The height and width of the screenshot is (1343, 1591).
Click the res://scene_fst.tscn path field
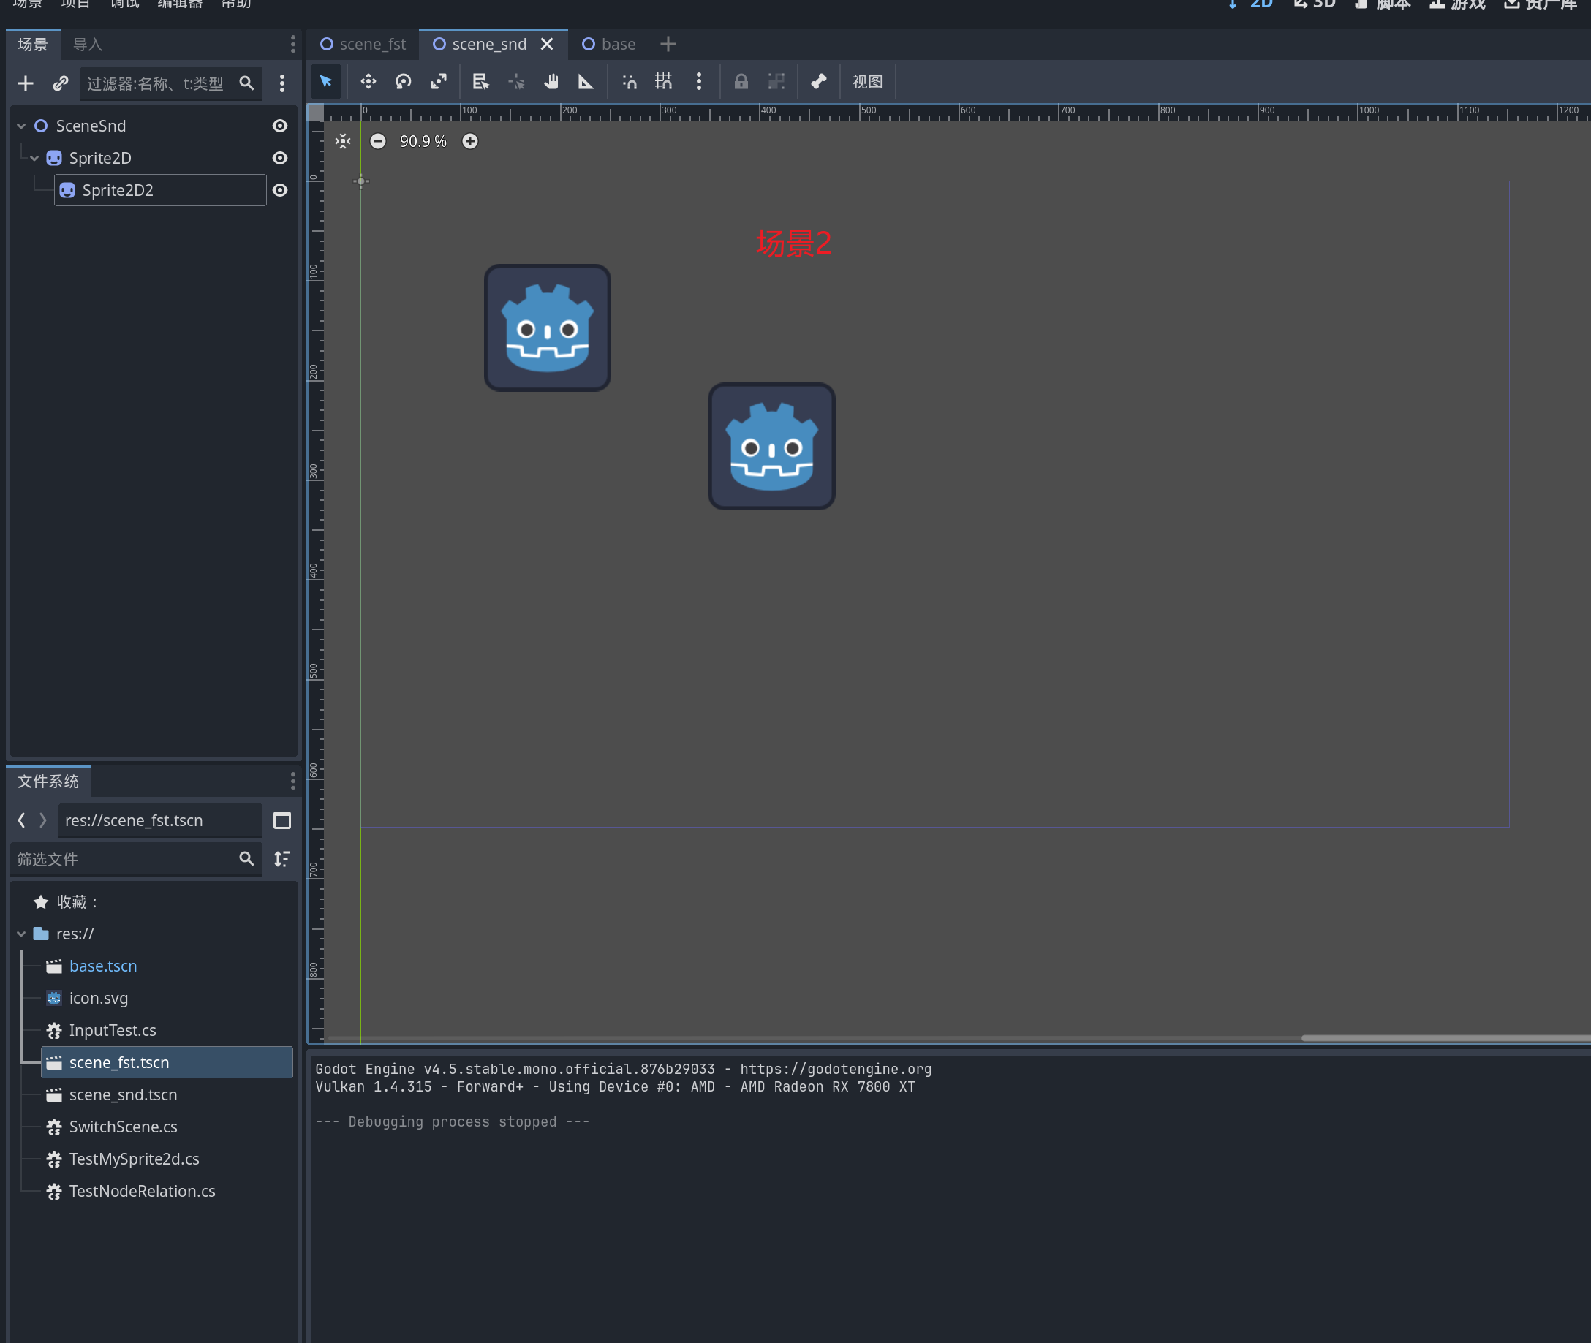tap(161, 820)
